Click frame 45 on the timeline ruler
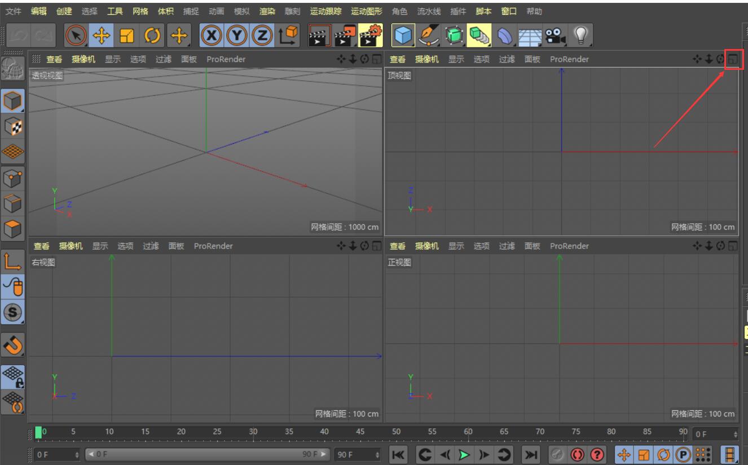Viewport: 748px width, 465px height. click(360, 432)
